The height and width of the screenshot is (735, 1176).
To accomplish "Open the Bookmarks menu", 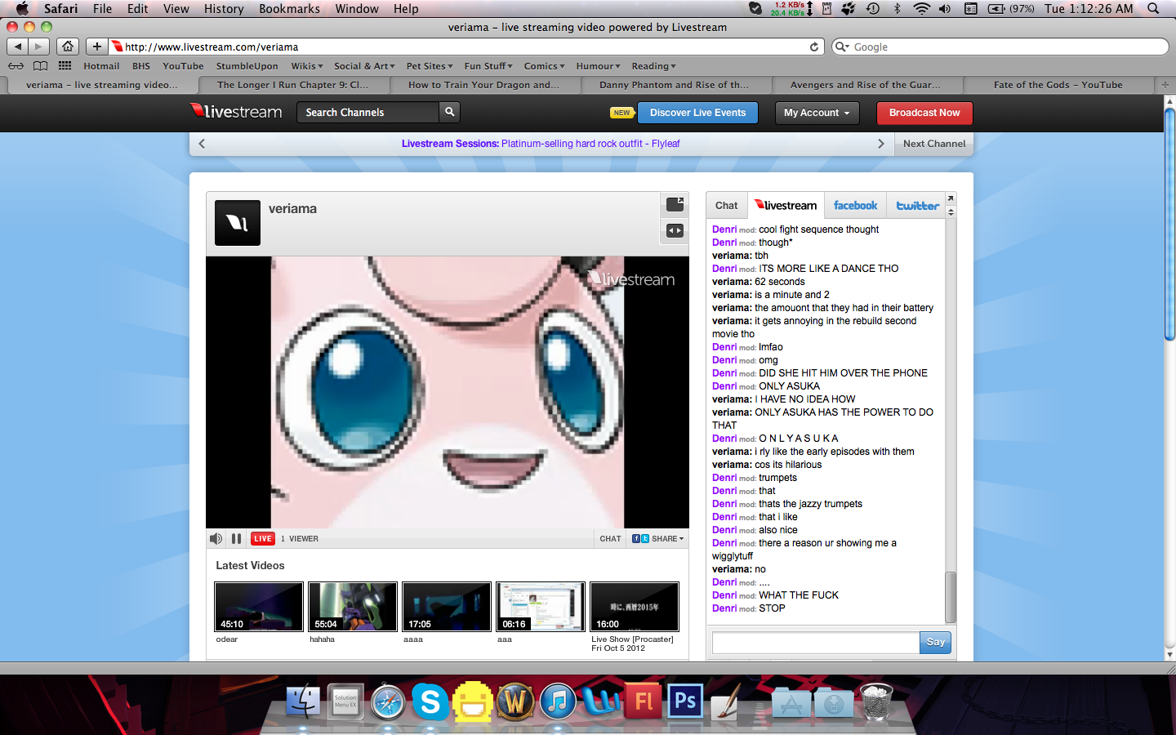I will pyautogui.click(x=289, y=8).
